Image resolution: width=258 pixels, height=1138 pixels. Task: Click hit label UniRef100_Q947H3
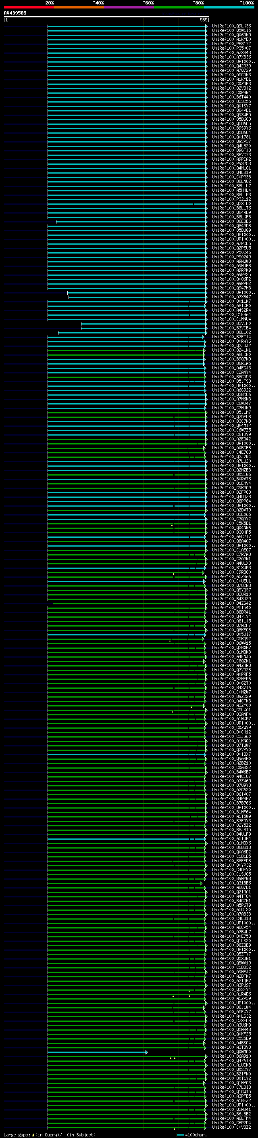[x=231, y=288]
